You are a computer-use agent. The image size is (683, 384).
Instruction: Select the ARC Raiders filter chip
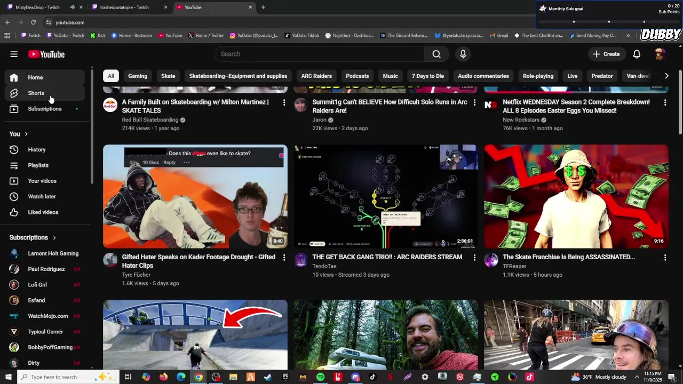pyautogui.click(x=316, y=76)
